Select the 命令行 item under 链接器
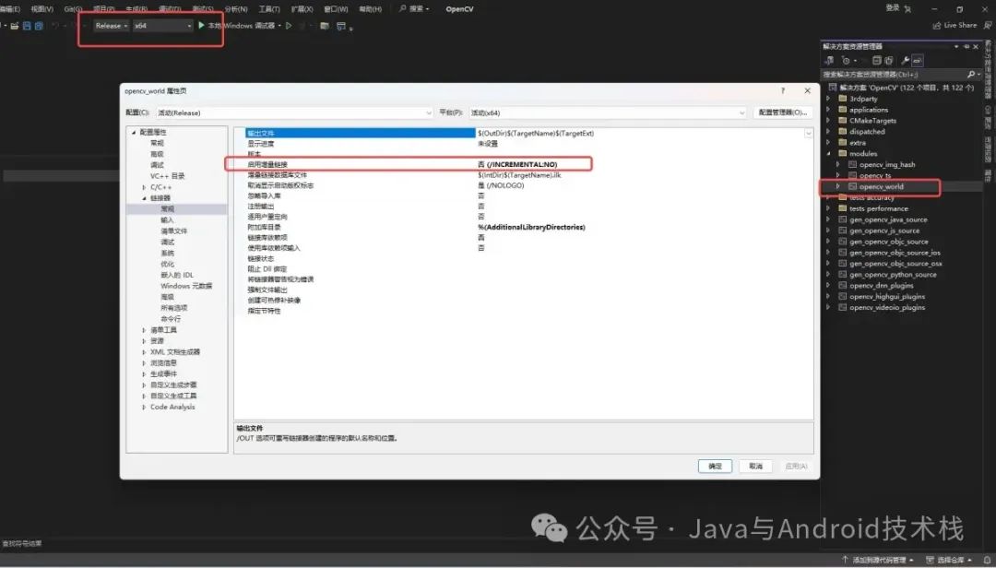 171,319
